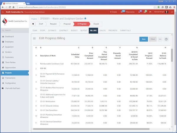Switch to the SUBMITTALS tab

pyautogui.click(x=125, y=30)
